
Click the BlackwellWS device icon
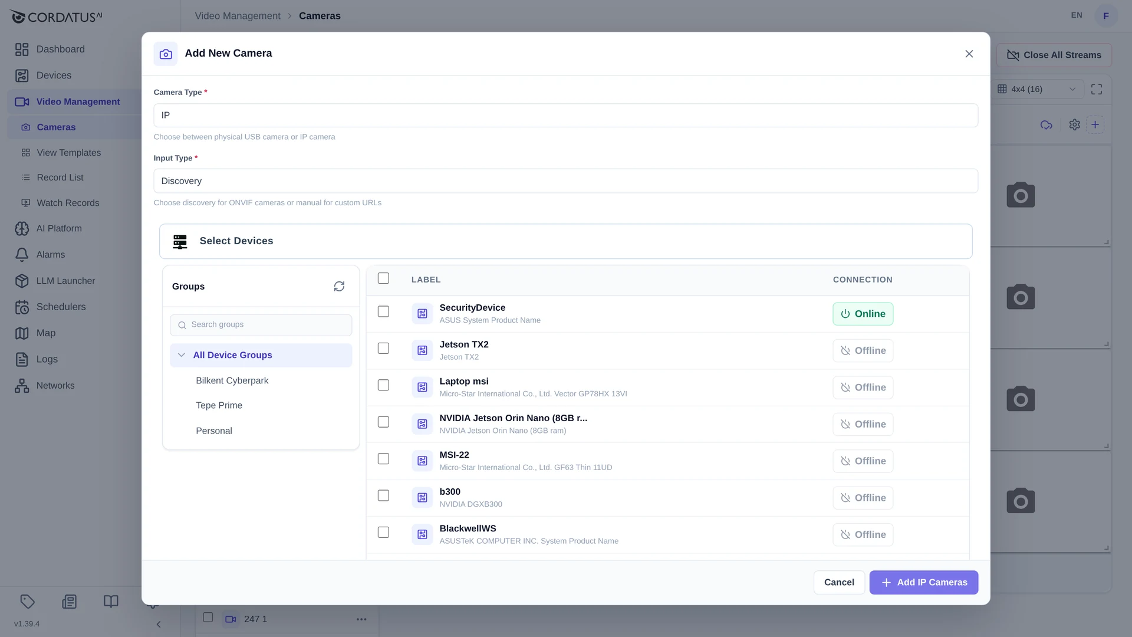pyautogui.click(x=422, y=534)
